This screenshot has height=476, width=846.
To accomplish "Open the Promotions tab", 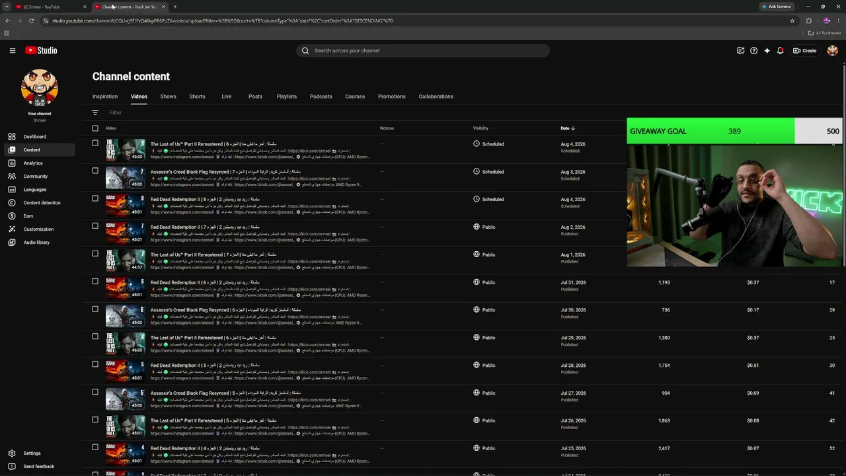I will 392,97.
